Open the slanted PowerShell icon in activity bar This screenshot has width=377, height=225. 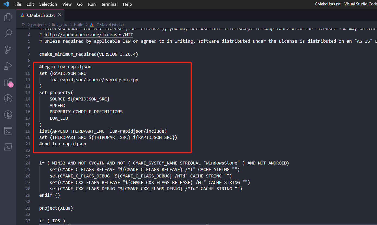click(x=8, y=147)
